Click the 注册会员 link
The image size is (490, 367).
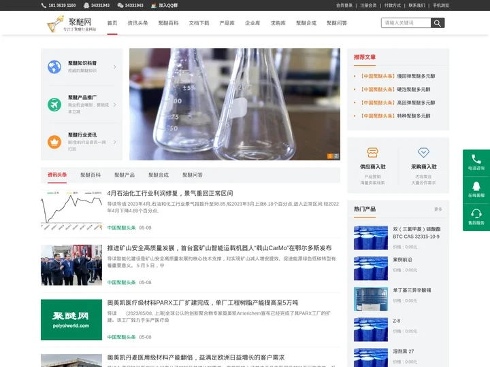click(x=368, y=5)
